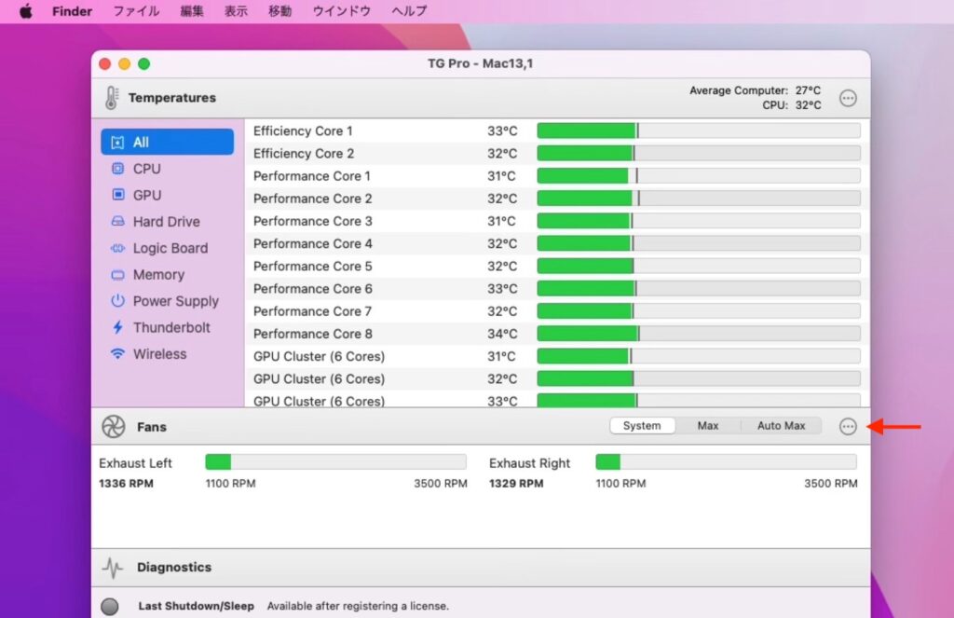Viewport: 954px width, 618px height.
Task: Open the Fans options ellipsis menu
Action: click(x=848, y=426)
